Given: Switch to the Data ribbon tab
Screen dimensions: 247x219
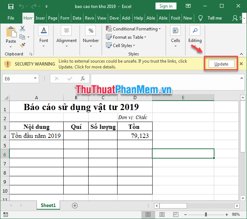Looking at the screenshot, I should [77, 18].
